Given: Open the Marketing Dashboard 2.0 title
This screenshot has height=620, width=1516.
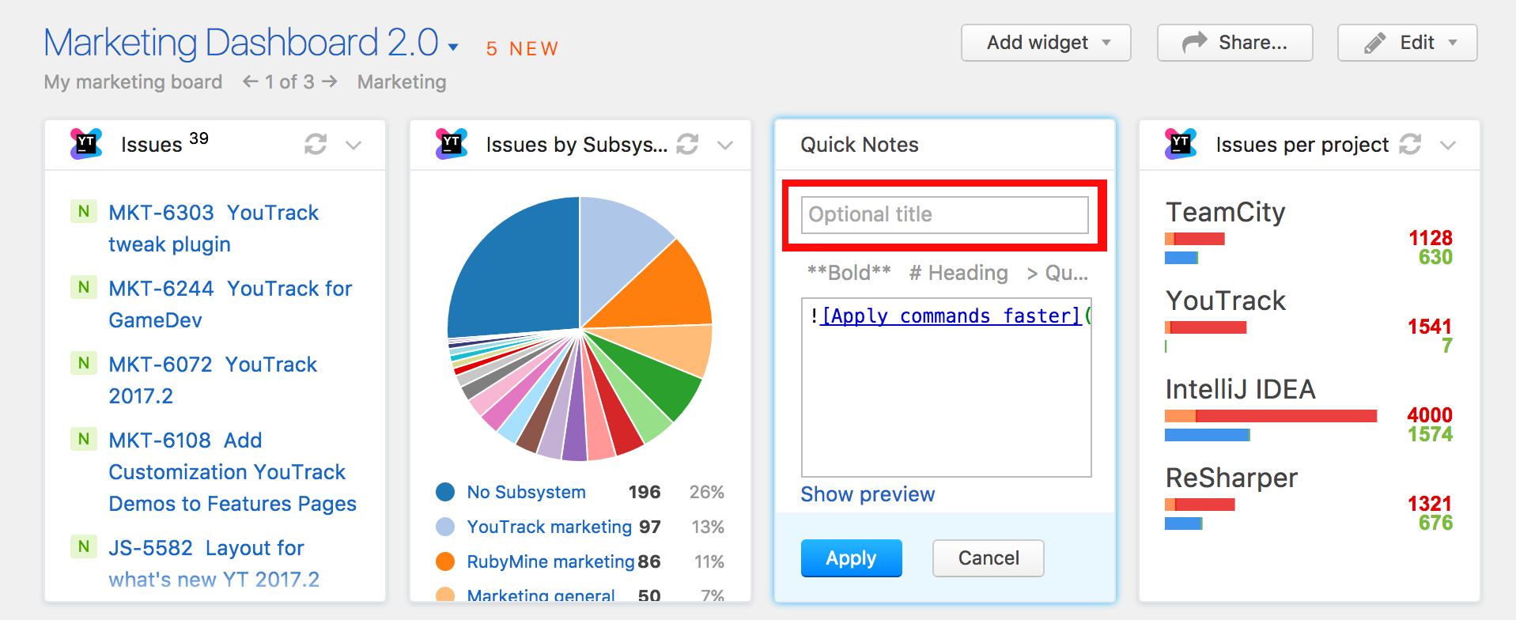Looking at the screenshot, I should click(x=241, y=43).
